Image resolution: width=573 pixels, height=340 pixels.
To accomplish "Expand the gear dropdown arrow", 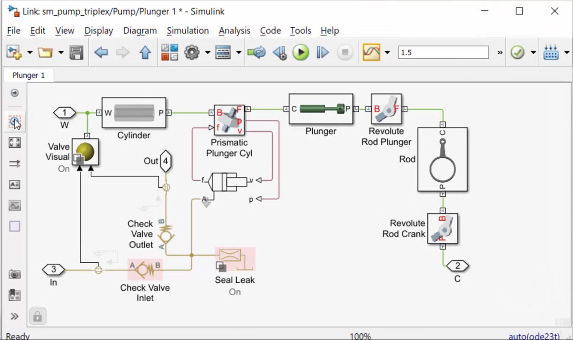I will [207, 52].
